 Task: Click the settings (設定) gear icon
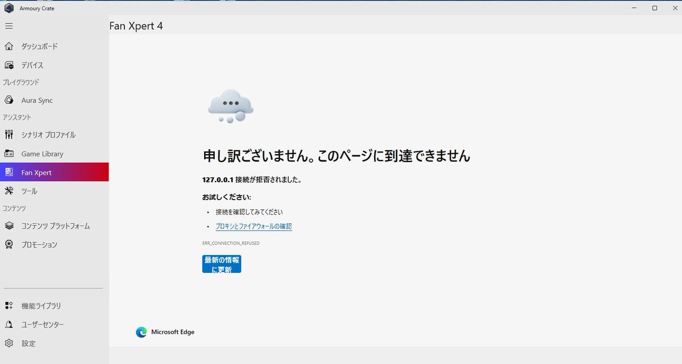click(9, 344)
